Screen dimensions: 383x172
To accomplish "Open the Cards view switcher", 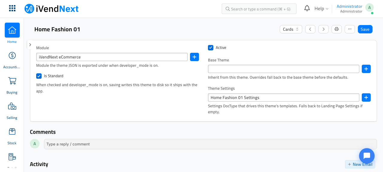I will 291,29.
